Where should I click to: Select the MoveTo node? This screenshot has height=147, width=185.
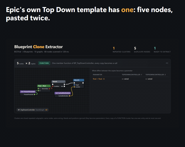pyautogui.click(x=79, y=83)
